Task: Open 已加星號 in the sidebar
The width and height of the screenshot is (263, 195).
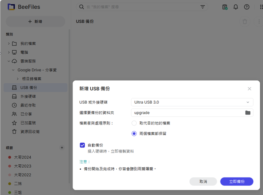Action: click(28, 123)
